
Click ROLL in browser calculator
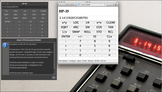click(88, 32)
